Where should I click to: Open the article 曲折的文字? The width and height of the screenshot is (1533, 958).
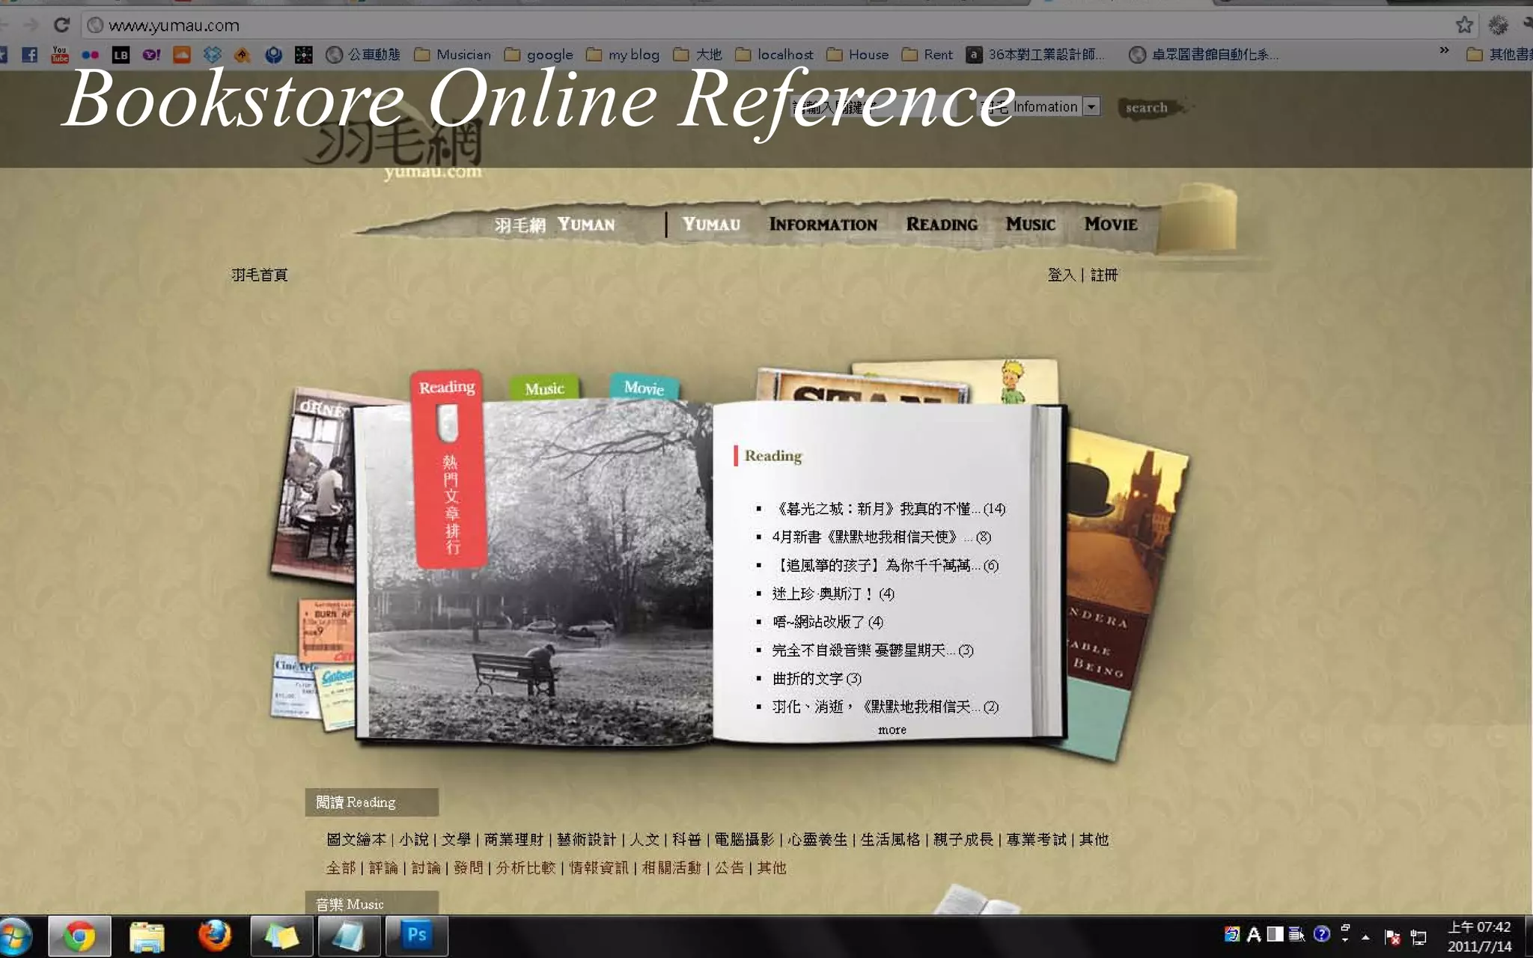tap(817, 679)
